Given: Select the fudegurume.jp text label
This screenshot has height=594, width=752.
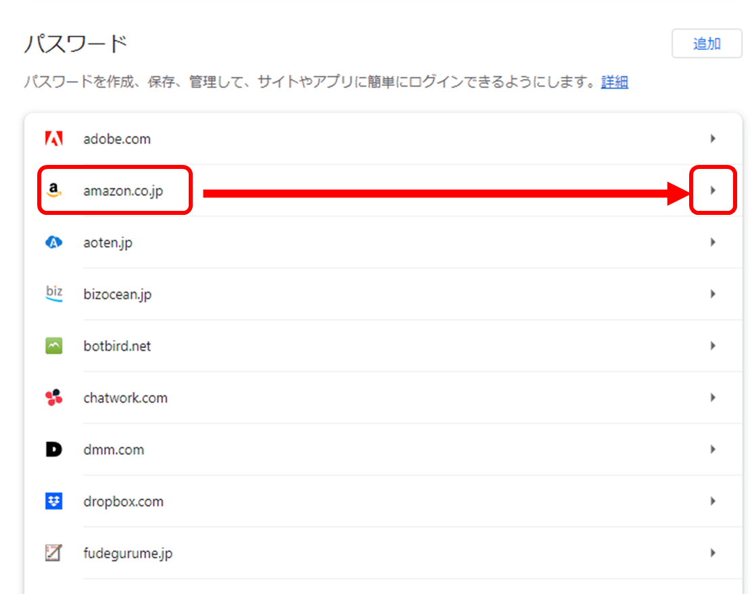Looking at the screenshot, I should point(128,553).
